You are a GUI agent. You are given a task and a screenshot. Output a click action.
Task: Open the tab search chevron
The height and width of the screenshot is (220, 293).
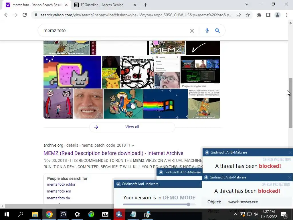coord(247,4)
